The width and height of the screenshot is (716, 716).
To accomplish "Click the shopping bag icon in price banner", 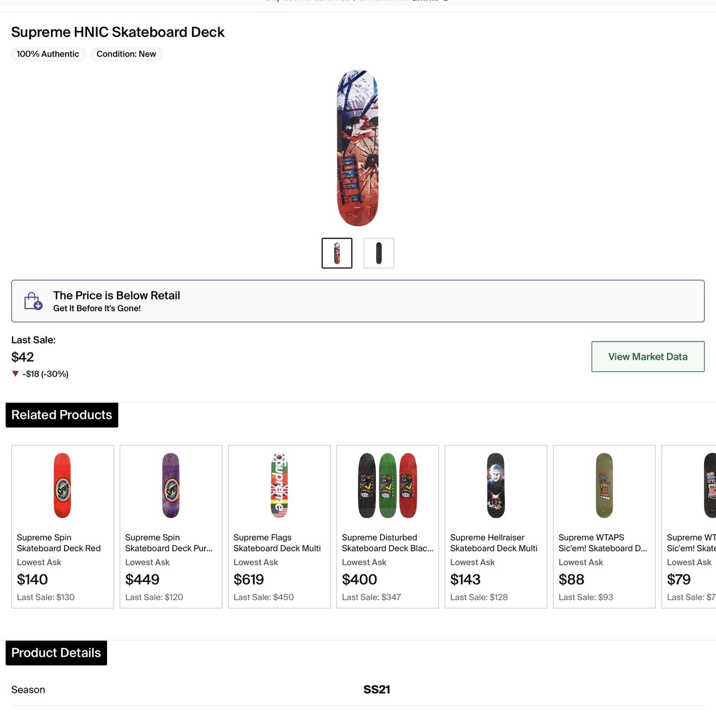I will click(x=33, y=301).
